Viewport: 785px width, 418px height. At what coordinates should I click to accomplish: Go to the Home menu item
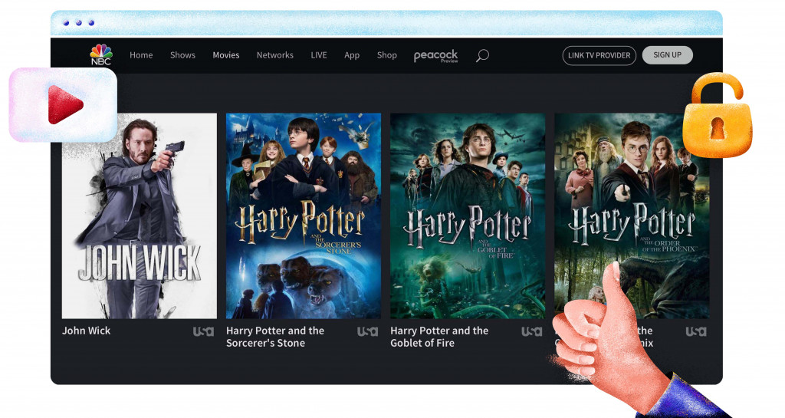pos(141,55)
